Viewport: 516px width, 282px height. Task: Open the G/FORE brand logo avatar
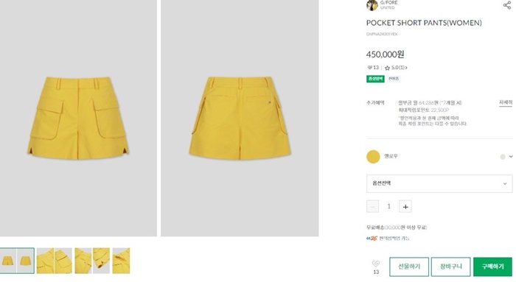pyautogui.click(x=372, y=5)
